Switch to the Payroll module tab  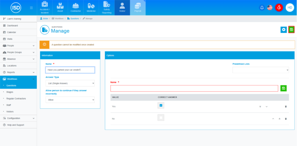[x=137, y=8]
